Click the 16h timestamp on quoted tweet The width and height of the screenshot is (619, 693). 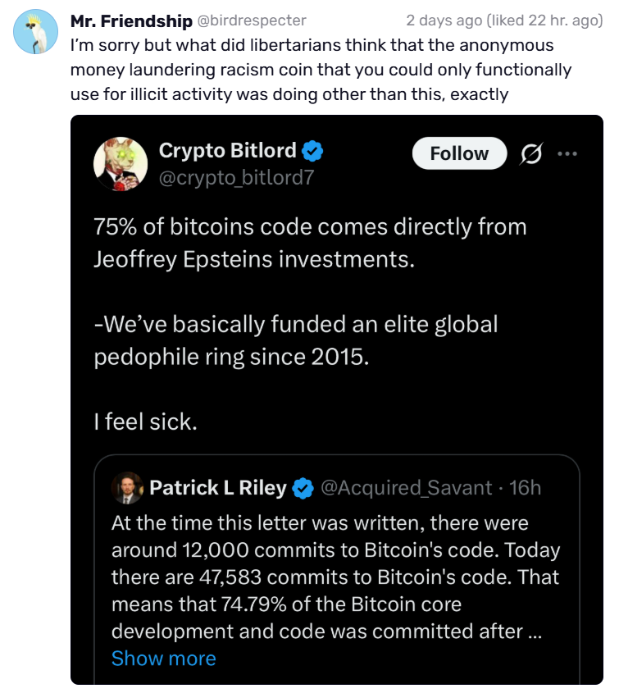pos(525,488)
